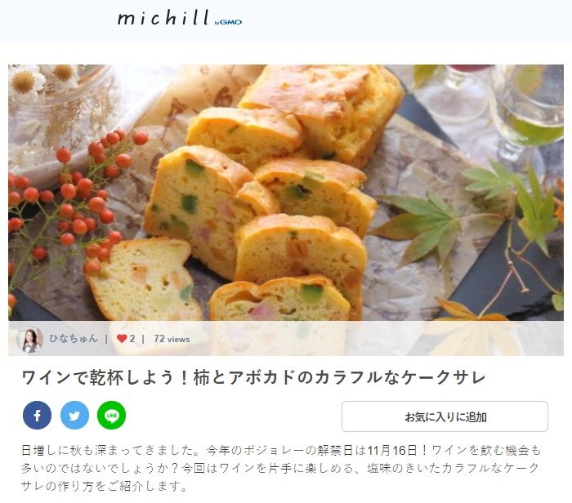
Task: Click the daisy flowers in photo corner
Action: coord(44,80)
